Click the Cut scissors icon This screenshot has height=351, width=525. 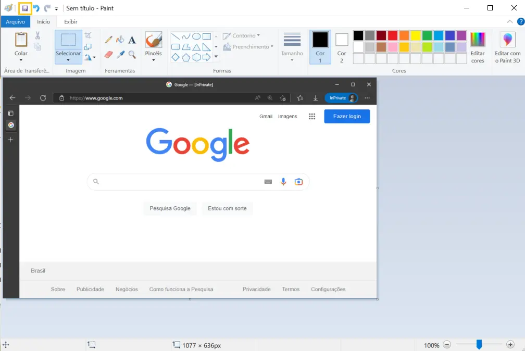37,35
